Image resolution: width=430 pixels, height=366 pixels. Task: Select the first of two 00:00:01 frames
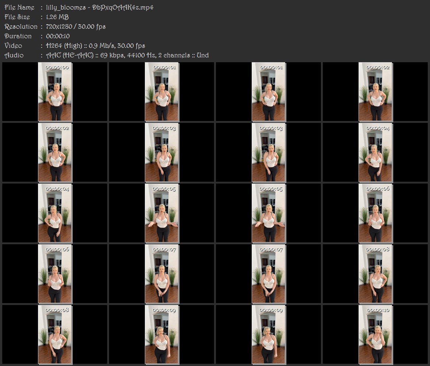click(162, 92)
